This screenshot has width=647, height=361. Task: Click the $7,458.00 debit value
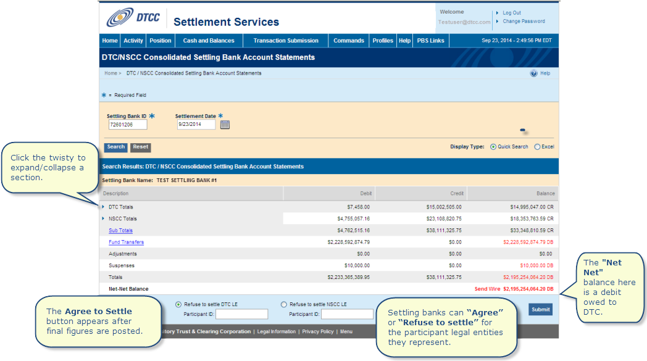pos(358,207)
